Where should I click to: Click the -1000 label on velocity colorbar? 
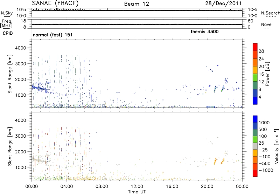click(x=266, y=170)
